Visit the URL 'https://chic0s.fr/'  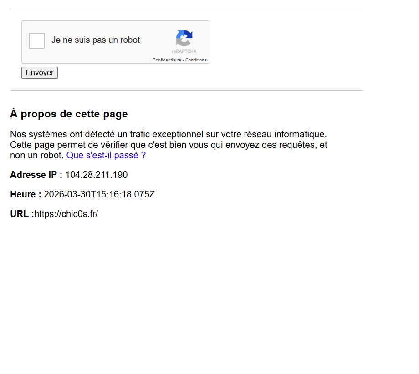(66, 213)
